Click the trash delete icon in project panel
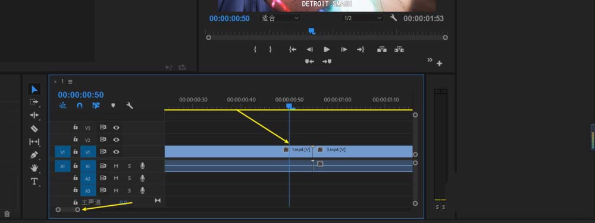This screenshot has width=595, height=223. [7, 214]
